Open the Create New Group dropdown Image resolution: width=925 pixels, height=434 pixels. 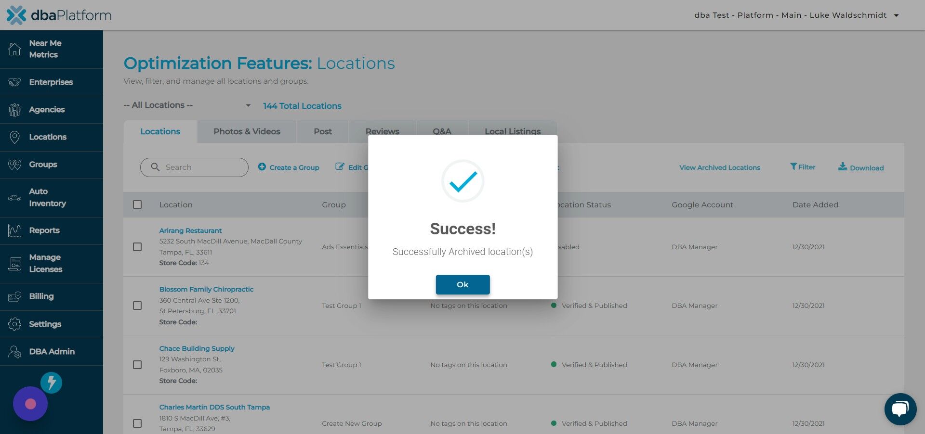click(352, 423)
